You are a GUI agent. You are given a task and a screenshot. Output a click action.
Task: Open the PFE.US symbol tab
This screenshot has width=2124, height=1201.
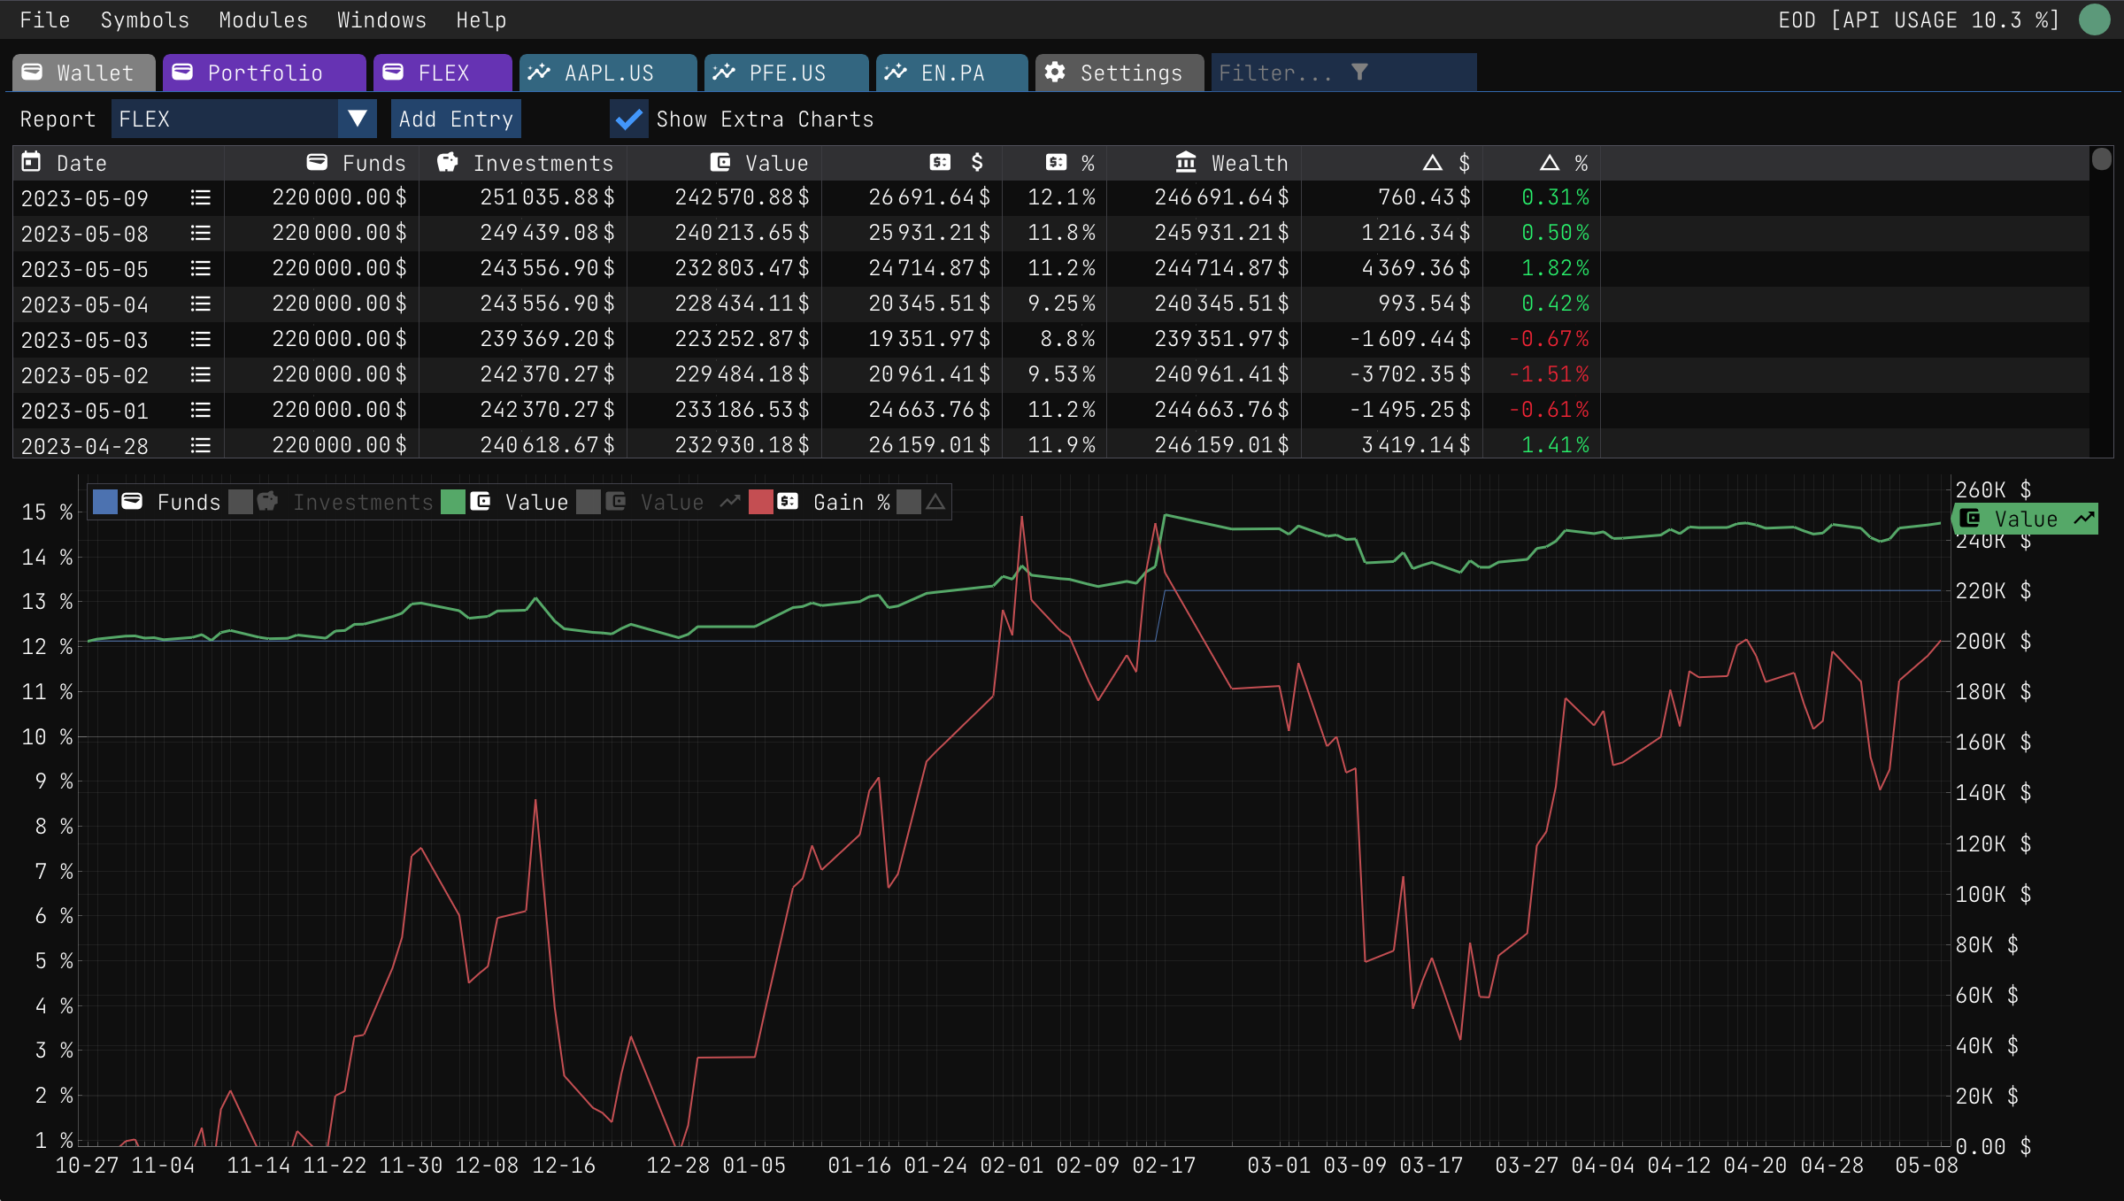click(x=786, y=73)
